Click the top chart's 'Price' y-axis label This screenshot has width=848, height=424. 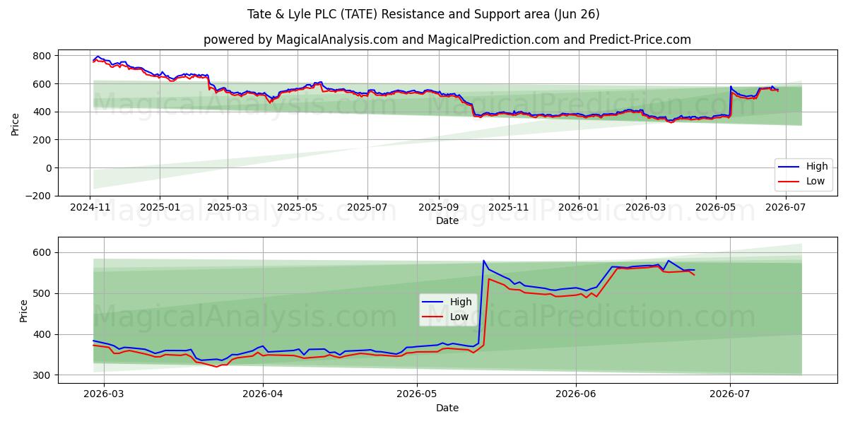pyautogui.click(x=16, y=124)
